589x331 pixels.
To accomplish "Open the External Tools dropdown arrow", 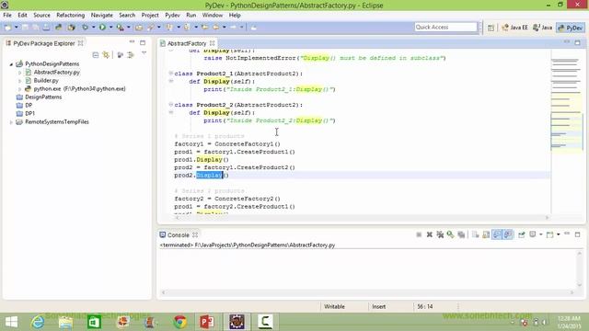I will pos(129,28).
